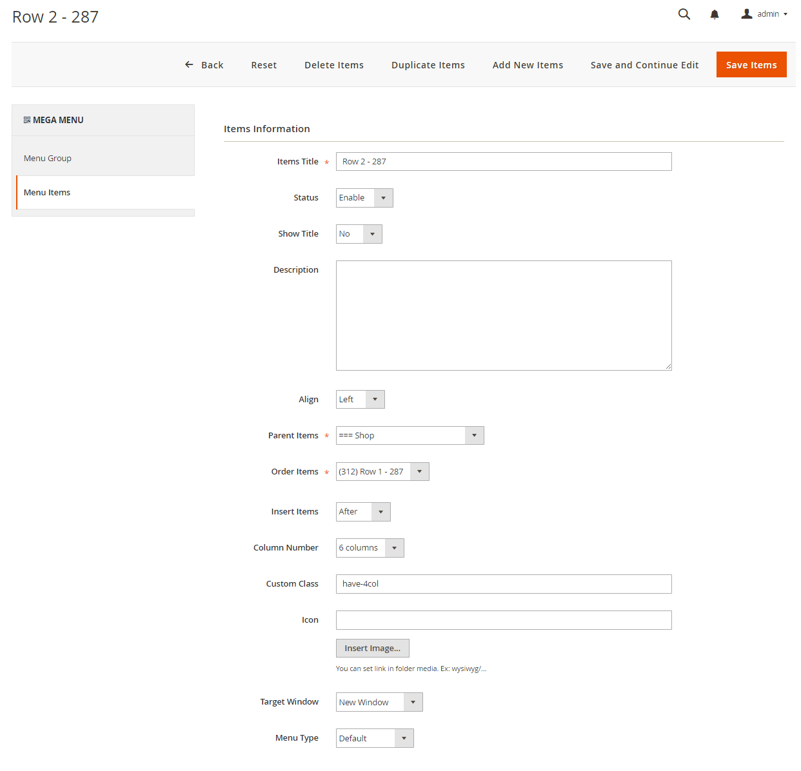
Task: Click the Order Items label
Action: click(x=295, y=472)
